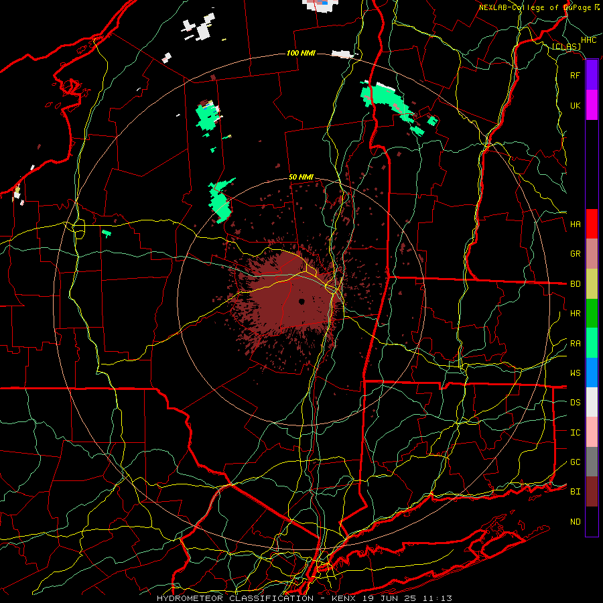Click the Hydrometeor Classification KENX title text
The image size is (603, 603).
tap(304, 598)
